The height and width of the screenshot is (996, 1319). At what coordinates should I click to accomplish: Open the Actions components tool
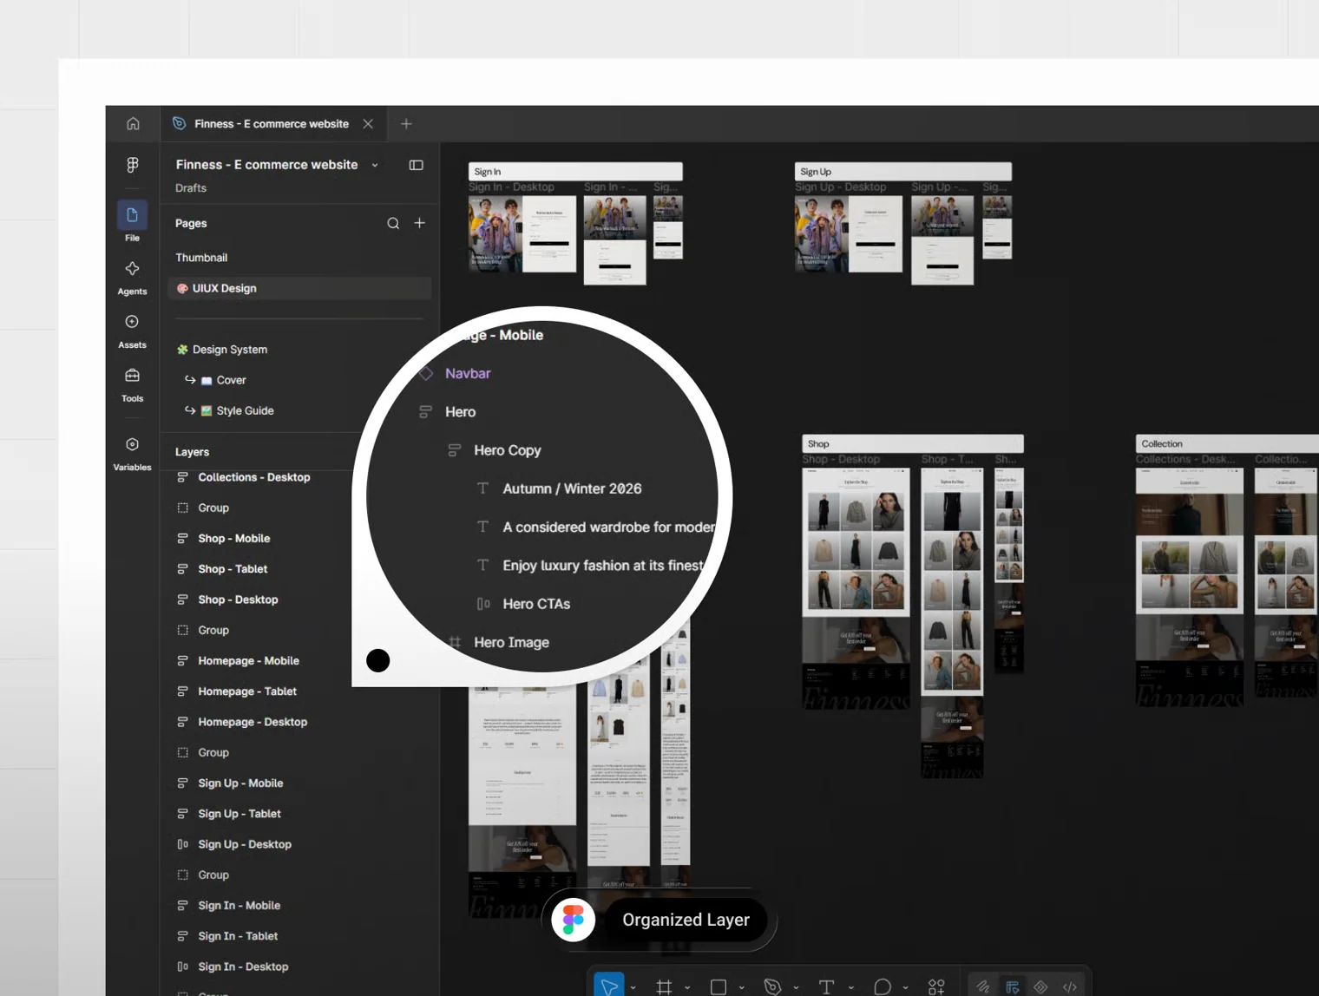tap(936, 986)
